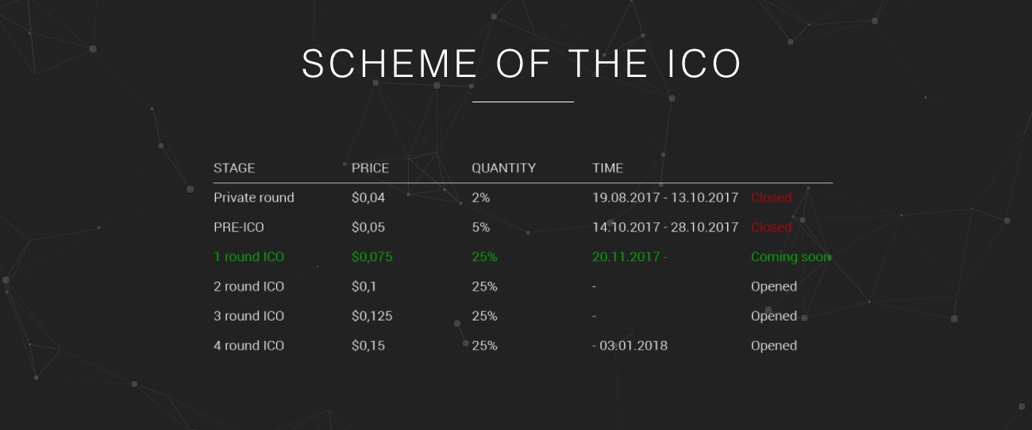The height and width of the screenshot is (430, 1032).
Task: Click the PRE-ICO stage label
Action: [x=239, y=228]
